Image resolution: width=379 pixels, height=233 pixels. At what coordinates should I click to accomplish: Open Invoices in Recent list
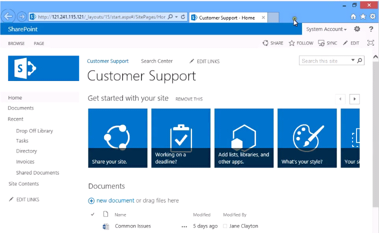25,161
